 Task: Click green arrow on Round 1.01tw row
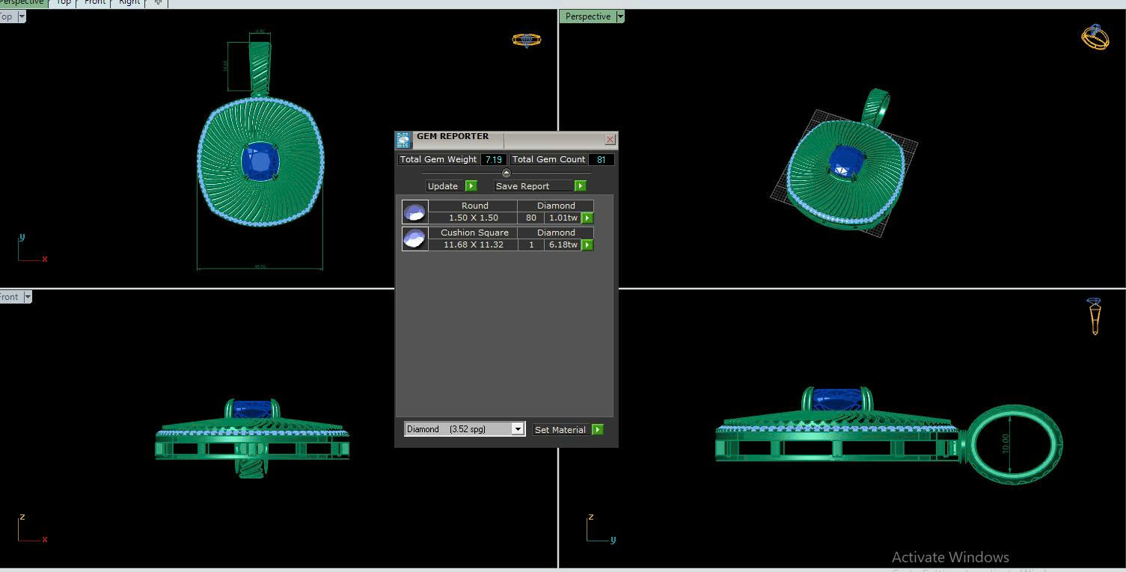pos(587,218)
